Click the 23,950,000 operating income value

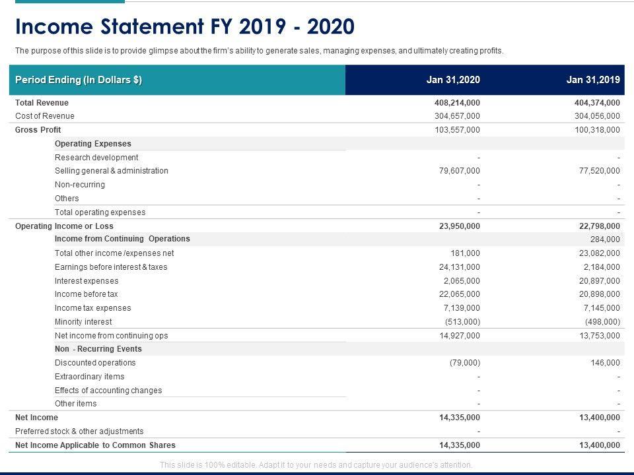click(460, 226)
